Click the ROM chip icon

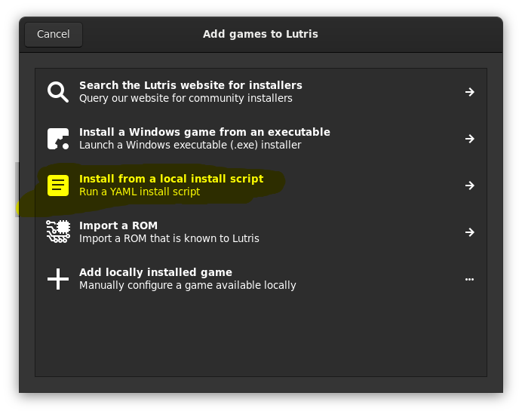(58, 232)
